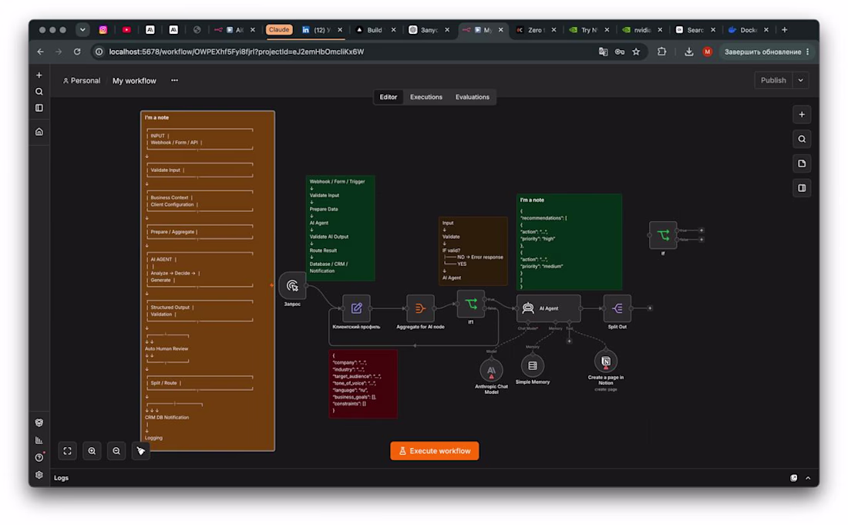Pop out the Logs panel
The image size is (848, 525).
tap(793, 478)
